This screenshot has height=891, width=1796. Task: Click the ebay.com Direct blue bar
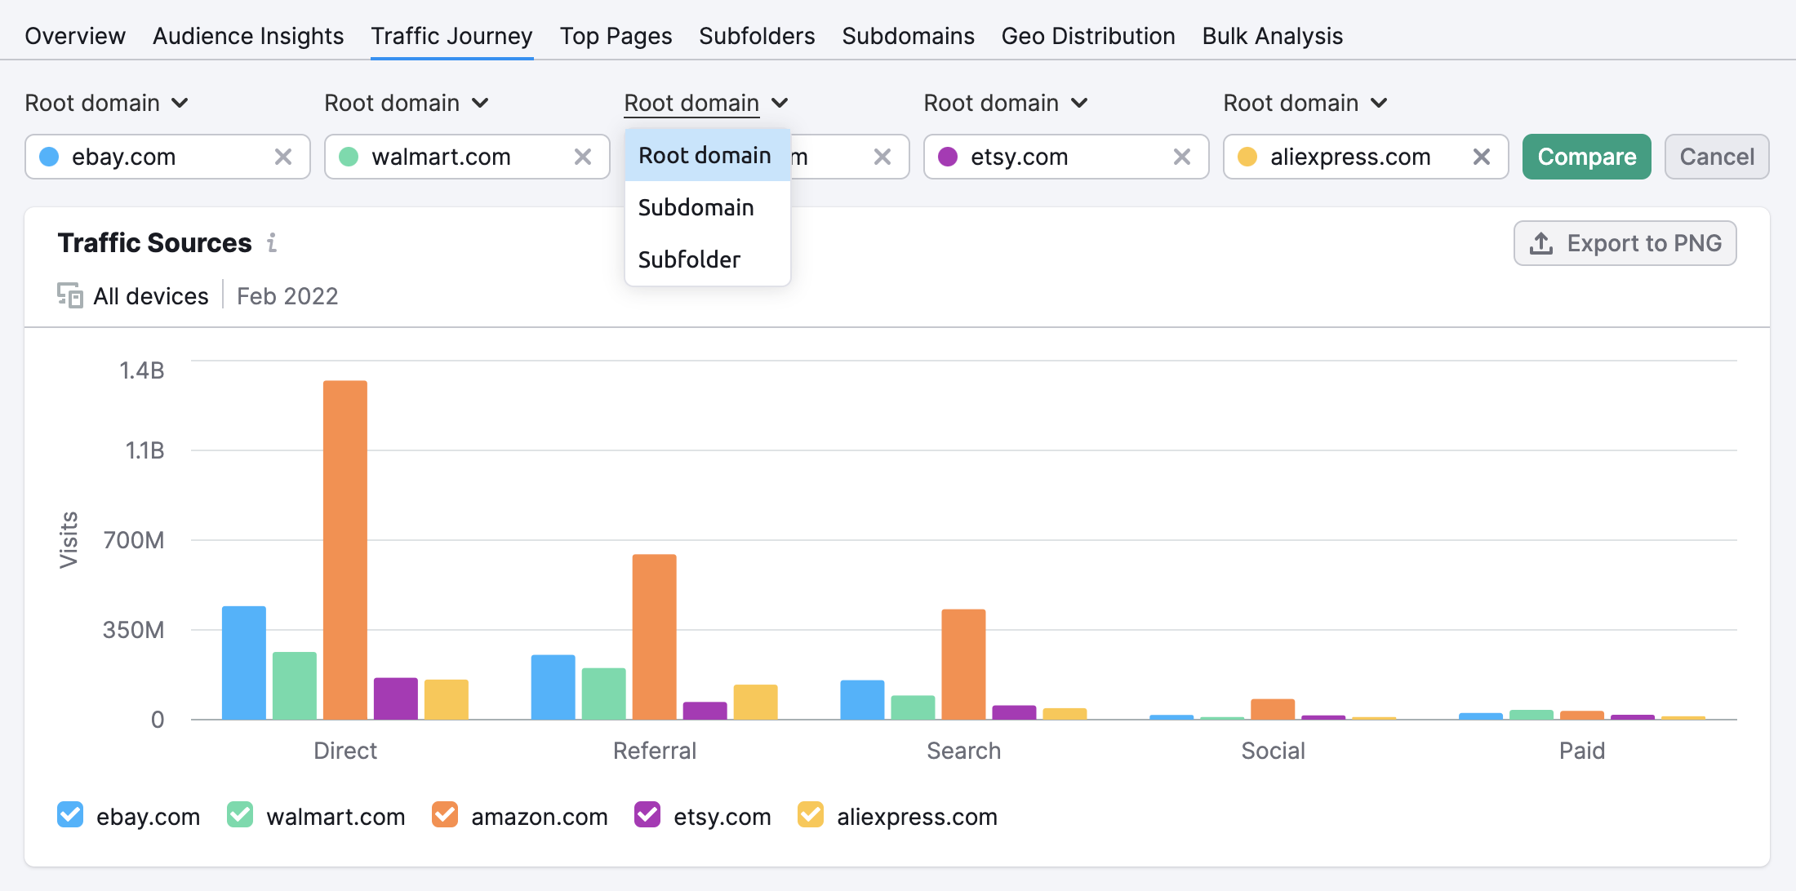pos(244,663)
